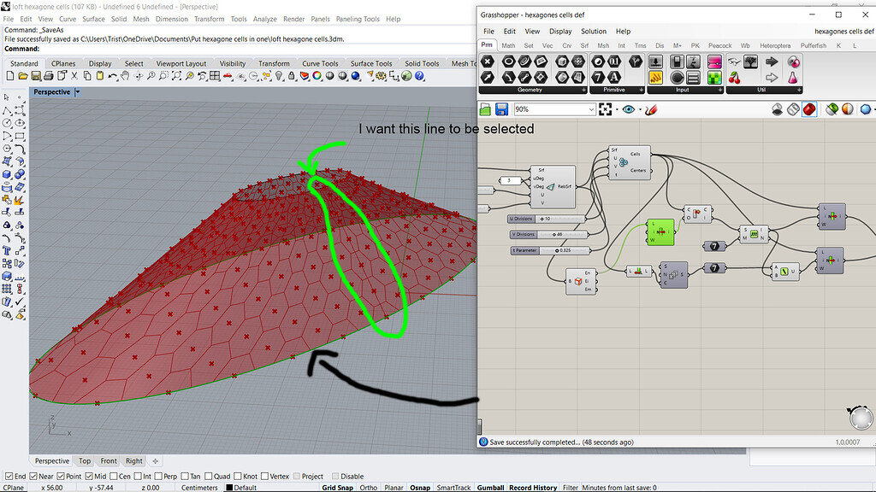Open the 90% zoom level dropdown

[x=591, y=109]
